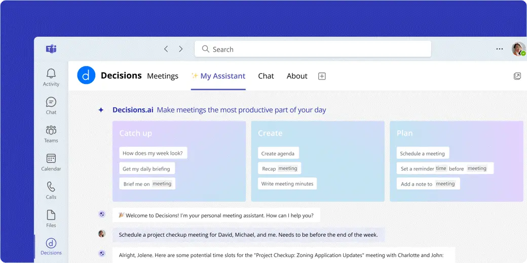The height and width of the screenshot is (263, 527).
Task: Choose 'Add a note to meeting' prompt
Action: (428, 184)
